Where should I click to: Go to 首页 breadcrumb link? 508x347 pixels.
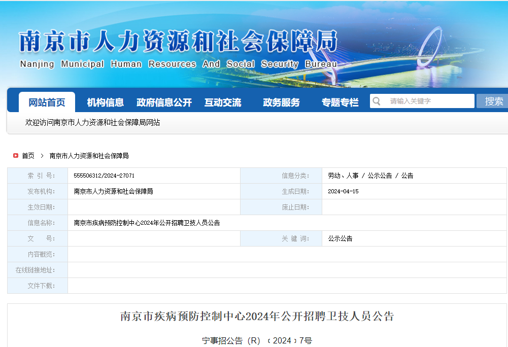pos(28,156)
